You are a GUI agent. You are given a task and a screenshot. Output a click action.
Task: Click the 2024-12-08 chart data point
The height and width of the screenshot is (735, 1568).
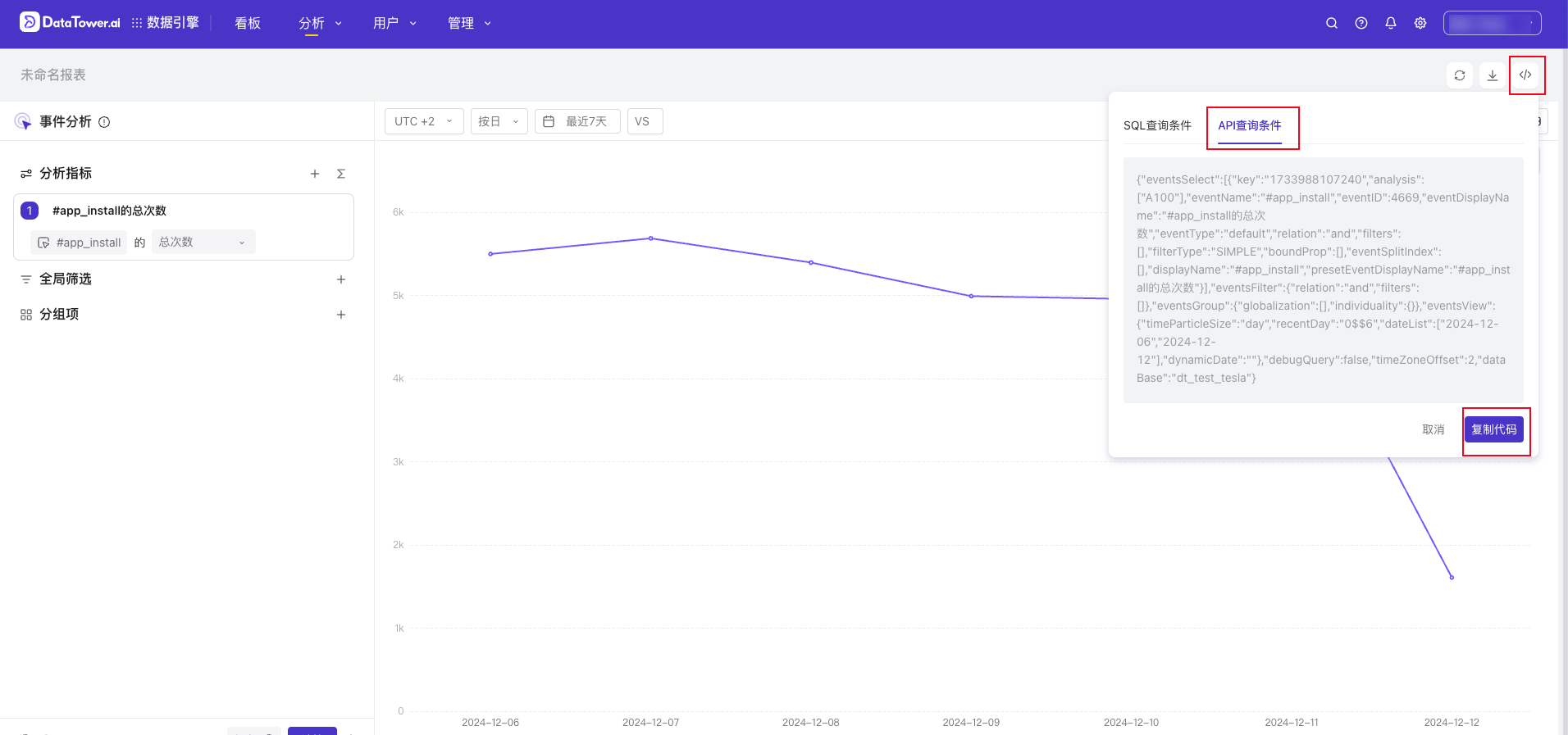811,263
